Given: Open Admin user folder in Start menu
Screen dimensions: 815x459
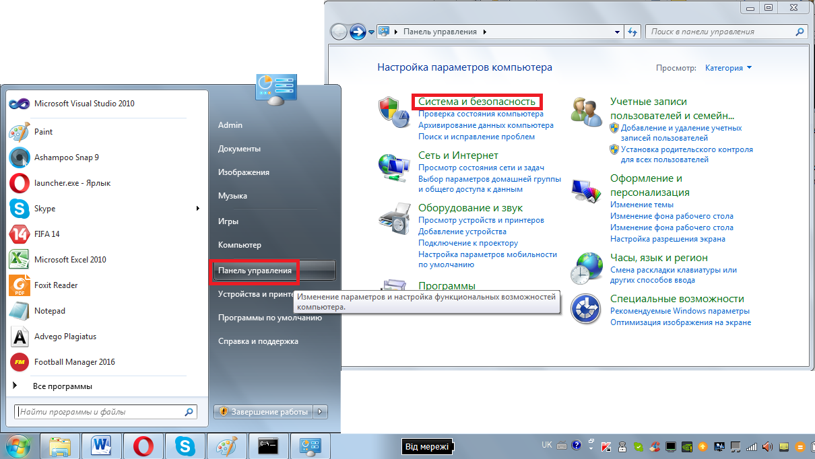Looking at the screenshot, I should pyautogui.click(x=230, y=125).
